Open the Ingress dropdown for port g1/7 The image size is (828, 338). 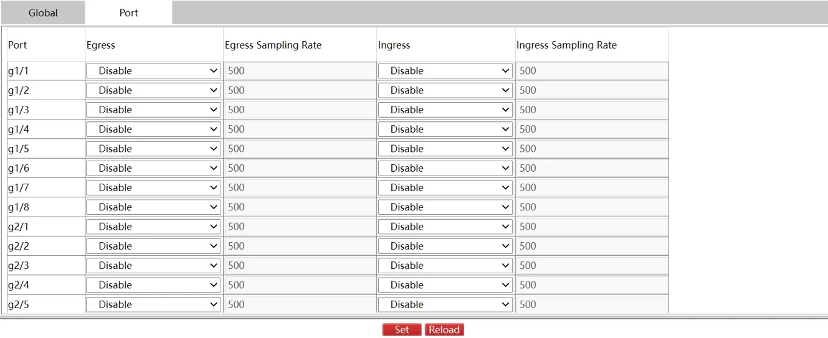(x=445, y=187)
